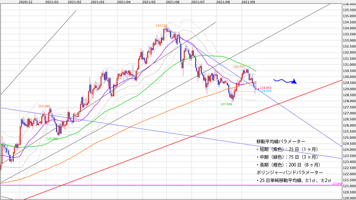Click the 128.000 price axis label

(x=349, y=101)
